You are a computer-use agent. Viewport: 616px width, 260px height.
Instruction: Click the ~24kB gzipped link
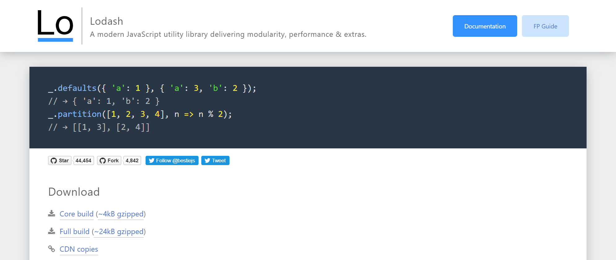(119, 232)
